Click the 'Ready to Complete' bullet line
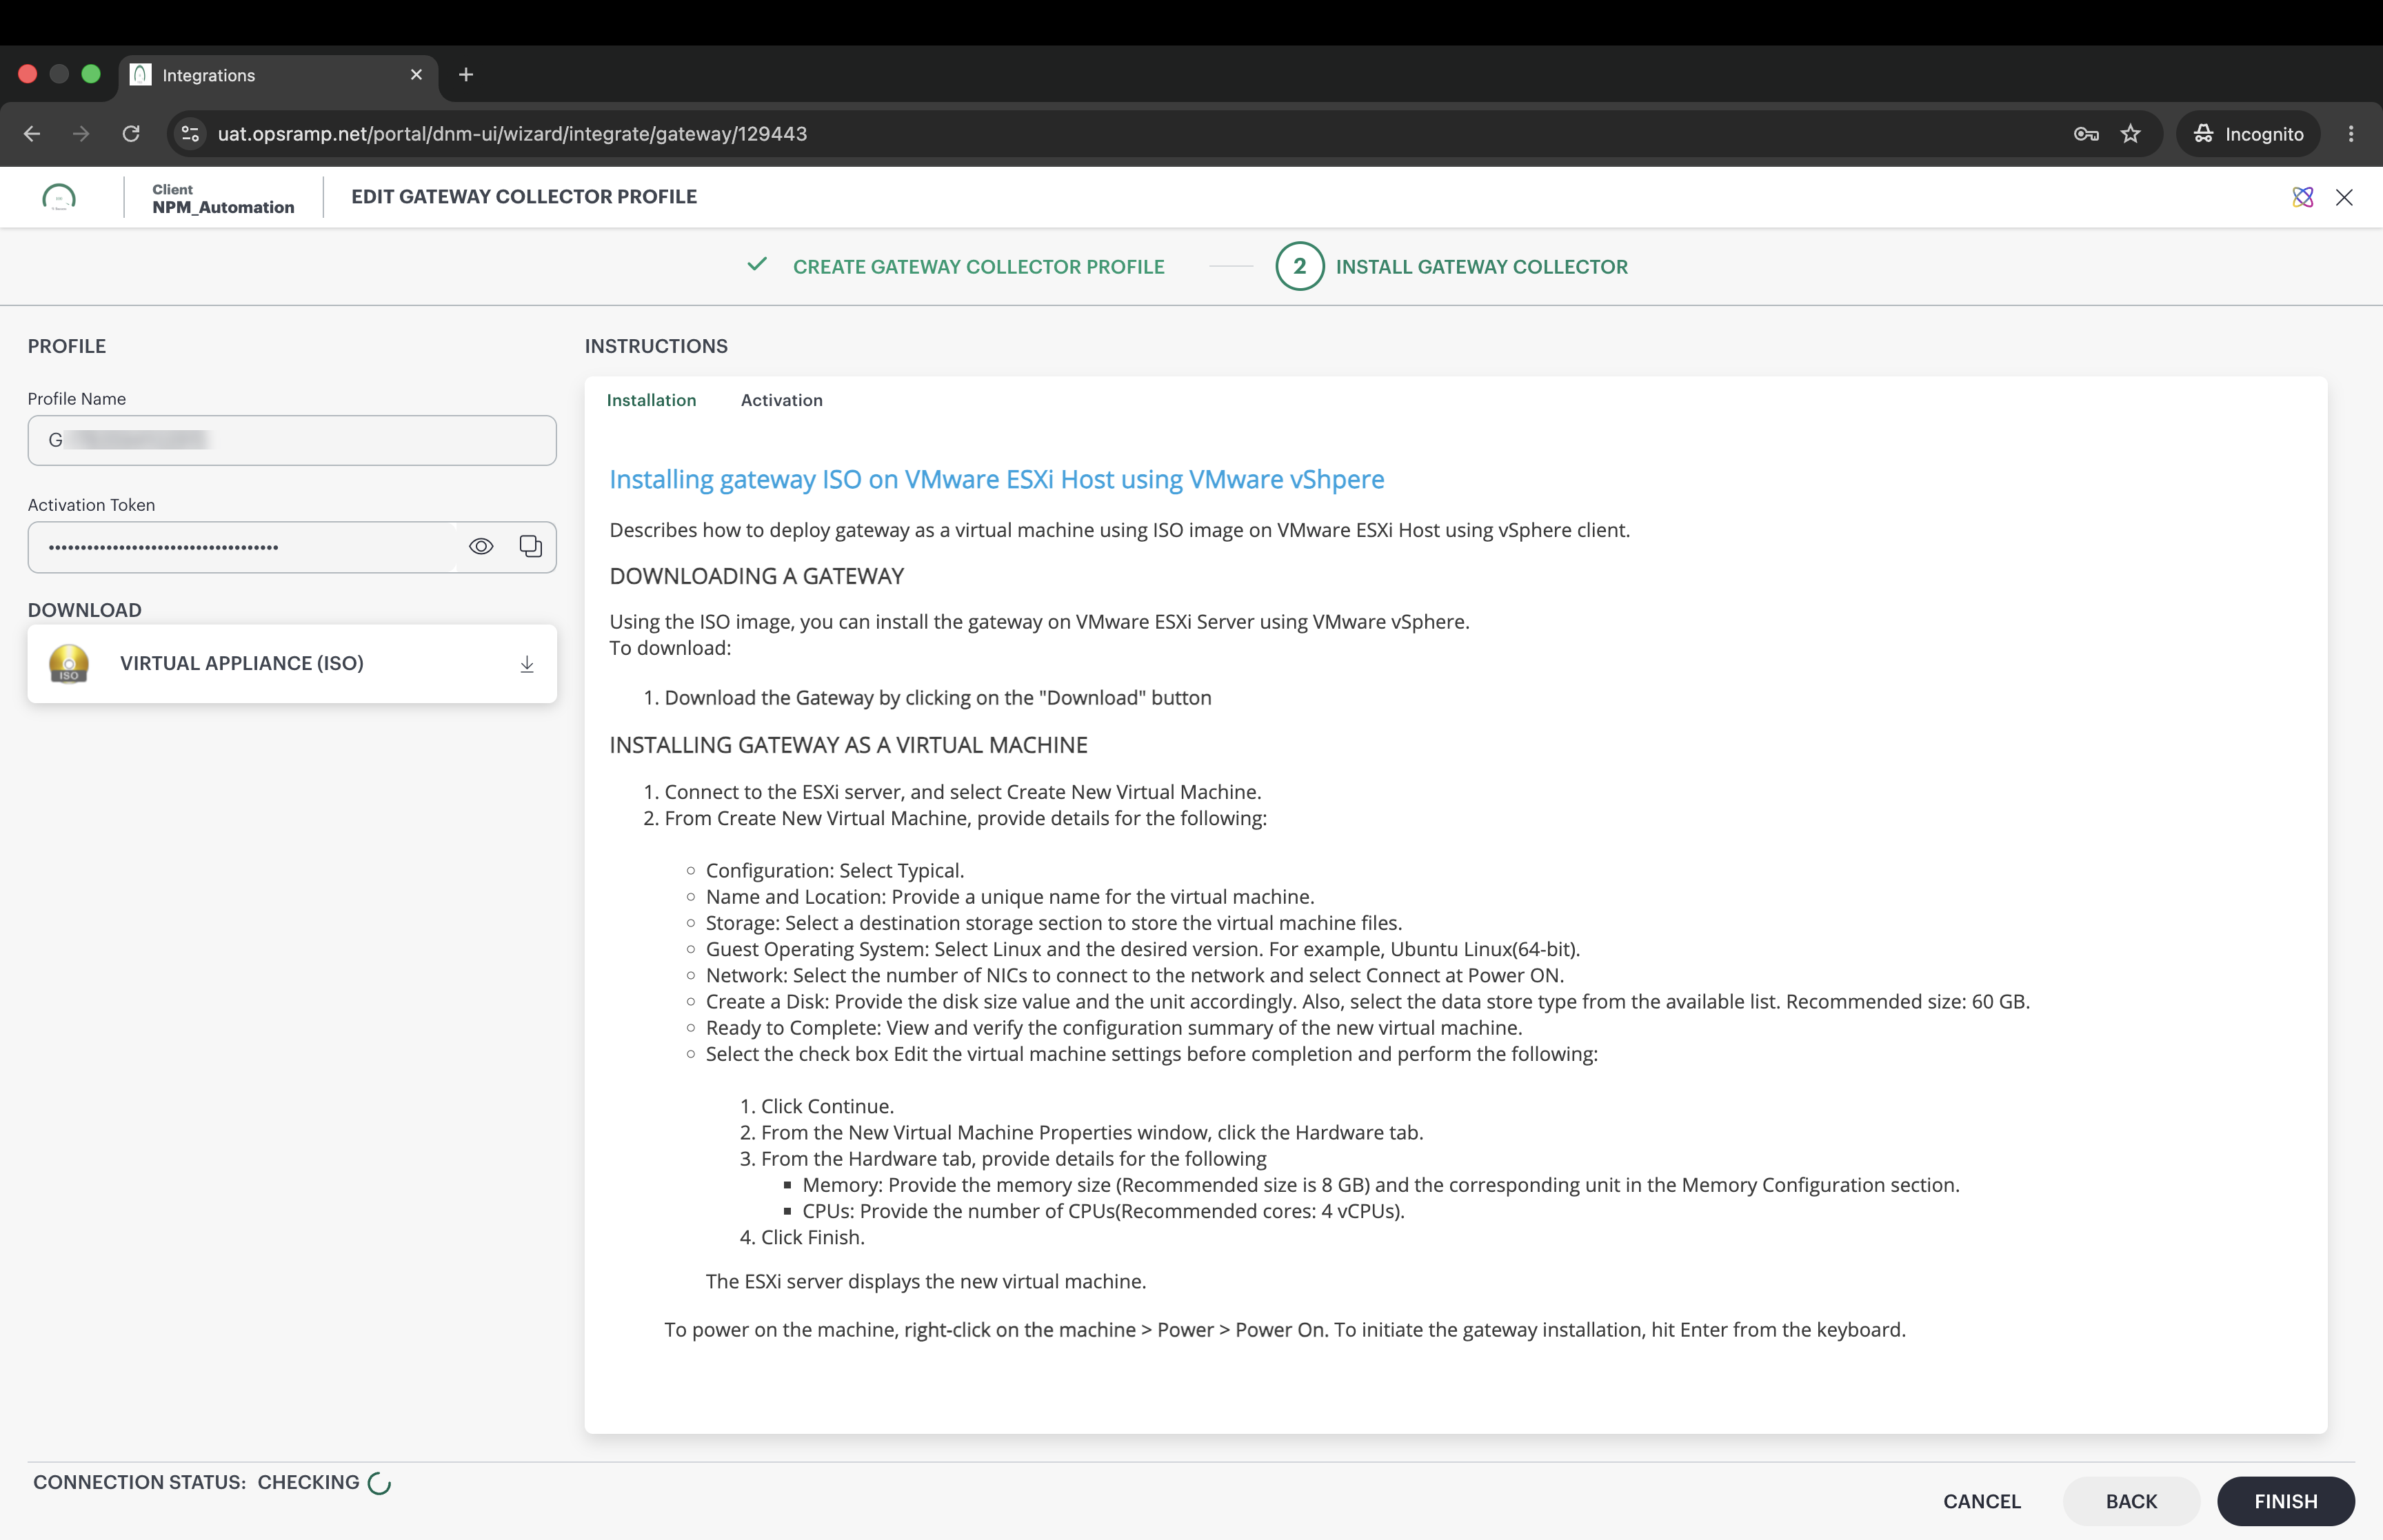The width and height of the screenshot is (2383, 1540). coord(1114,1027)
